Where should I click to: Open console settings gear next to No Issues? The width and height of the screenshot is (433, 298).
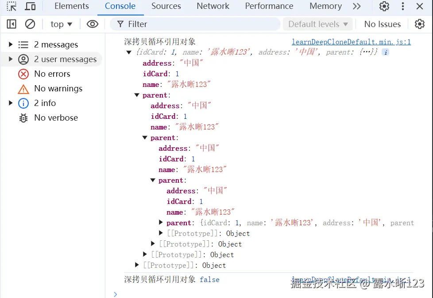tap(419, 24)
